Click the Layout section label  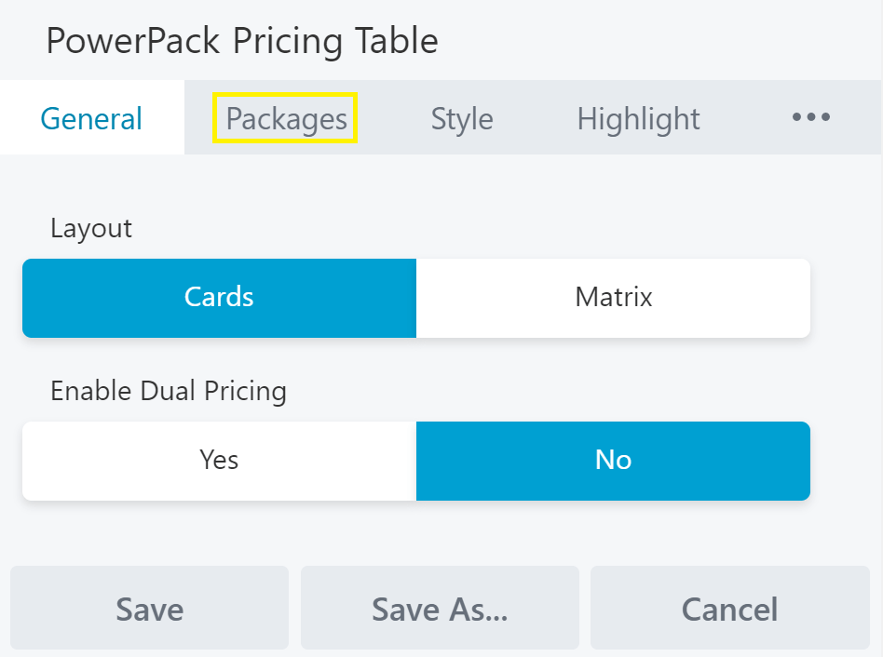pos(90,228)
